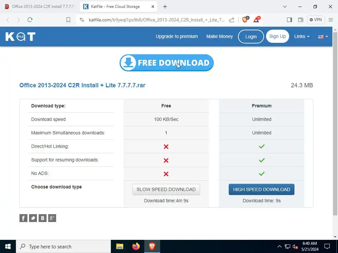Open File Explorer from taskbar
338x253 pixels.
pos(119,246)
